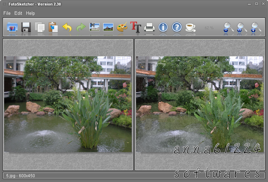Reset zoom to 1:1 magnifier
This screenshot has width=268, height=182.
point(242,27)
